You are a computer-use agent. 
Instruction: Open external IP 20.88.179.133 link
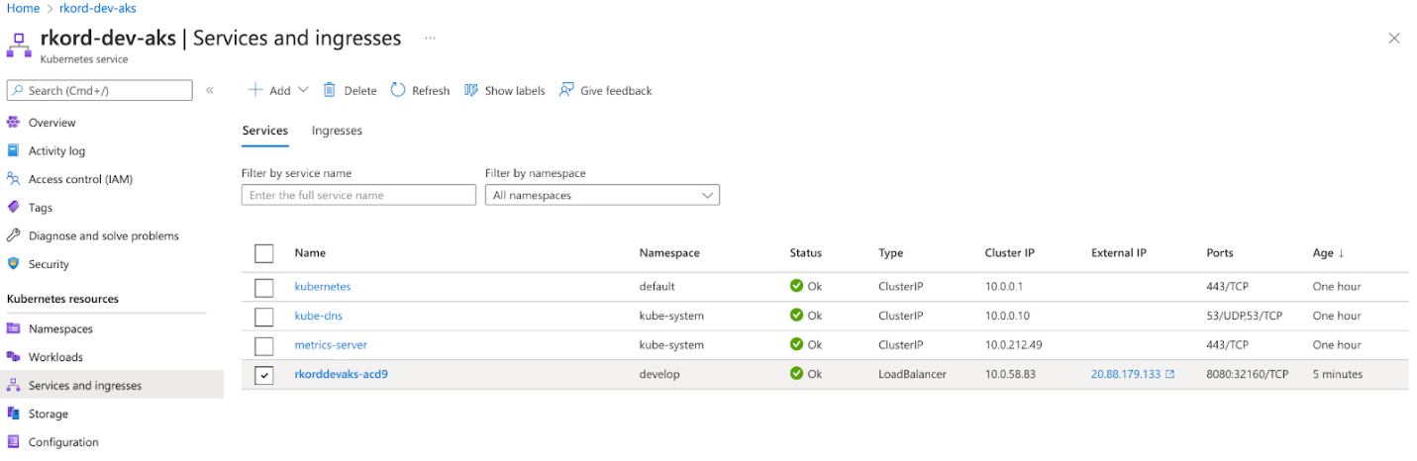click(1126, 375)
